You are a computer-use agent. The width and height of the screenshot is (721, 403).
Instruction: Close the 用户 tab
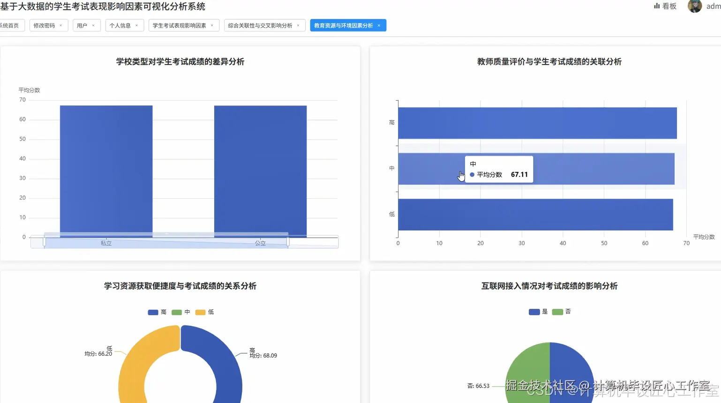[x=93, y=26]
